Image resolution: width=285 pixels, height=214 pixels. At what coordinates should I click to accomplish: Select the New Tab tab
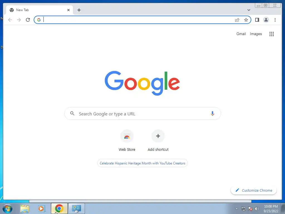coord(40,10)
